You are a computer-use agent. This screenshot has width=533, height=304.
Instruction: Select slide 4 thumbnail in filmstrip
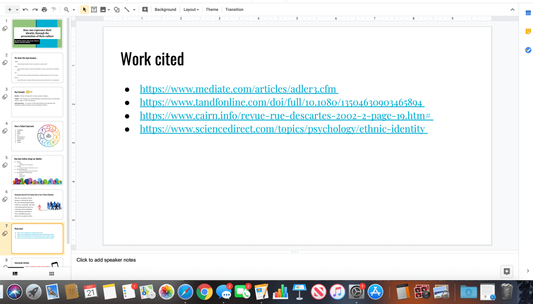click(x=37, y=136)
